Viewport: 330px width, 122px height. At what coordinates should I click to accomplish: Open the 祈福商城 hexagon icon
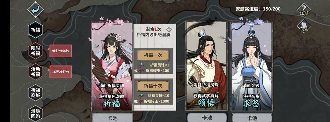(36, 93)
